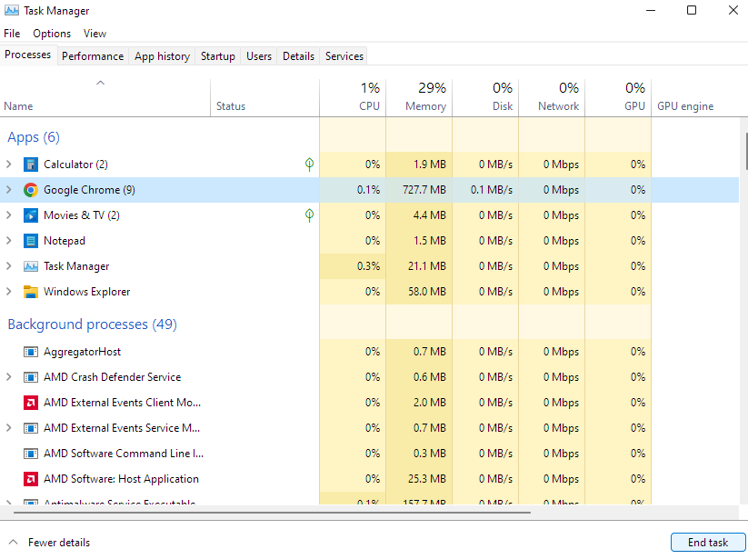Sort by the Name column header
This screenshot has height=559, width=748.
pos(105,98)
